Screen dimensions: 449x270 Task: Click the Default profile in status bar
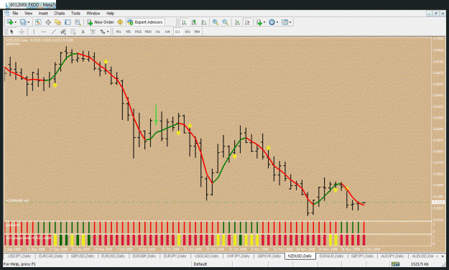[200, 264]
